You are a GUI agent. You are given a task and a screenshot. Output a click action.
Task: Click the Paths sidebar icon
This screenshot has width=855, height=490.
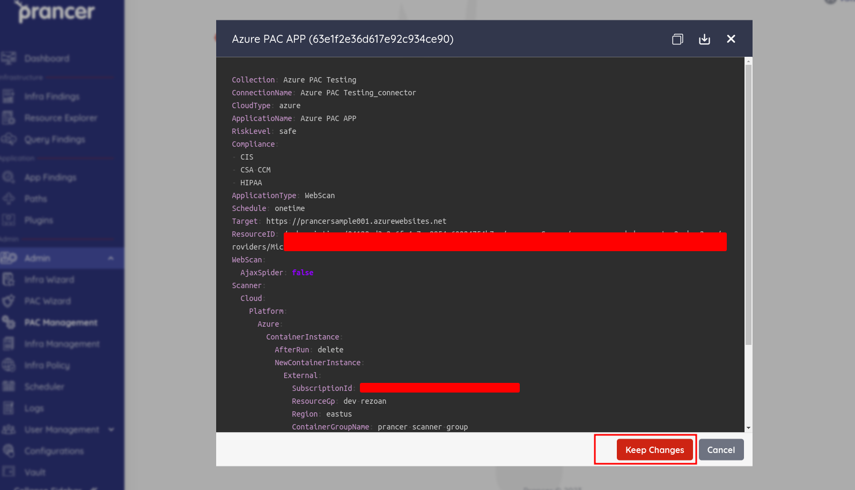(9, 199)
